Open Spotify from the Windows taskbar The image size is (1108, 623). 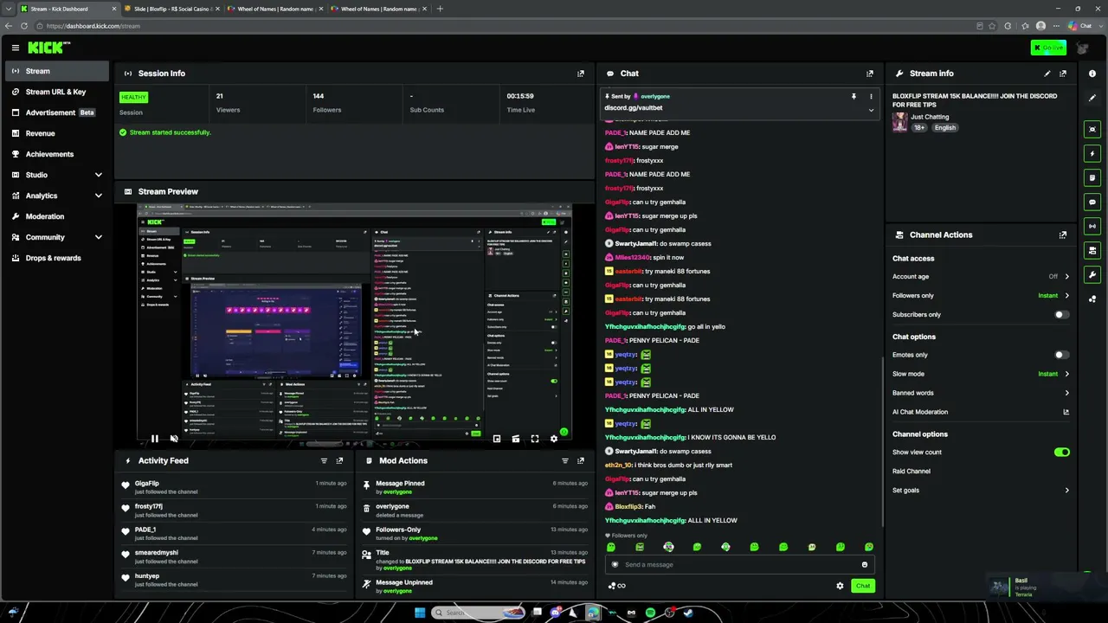(x=650, y=613)
